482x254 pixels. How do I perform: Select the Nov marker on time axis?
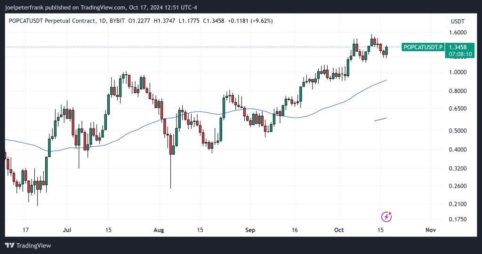point(429,230)
